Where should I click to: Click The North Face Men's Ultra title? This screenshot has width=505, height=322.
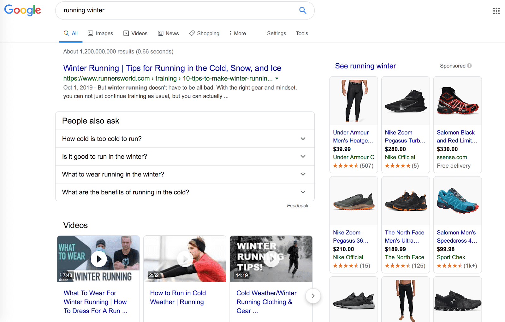405,236
